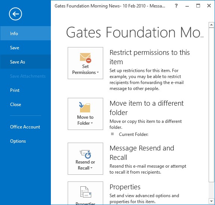Click text 'Set and view advanced options and'
Image resolution: width=215 pixels, height=205 pixels.
click(144, 196)
